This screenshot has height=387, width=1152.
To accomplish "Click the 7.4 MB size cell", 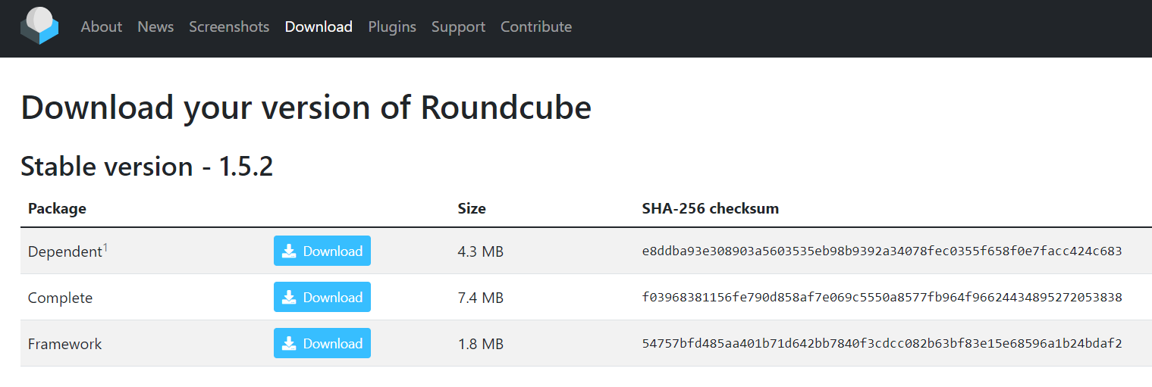I will (x=481, y=298).
